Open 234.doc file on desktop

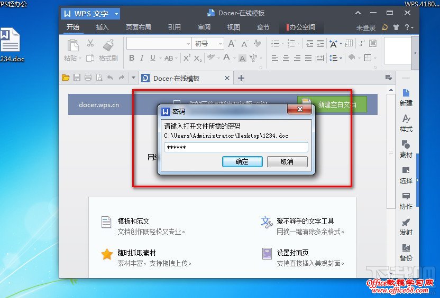coord(11,45)
